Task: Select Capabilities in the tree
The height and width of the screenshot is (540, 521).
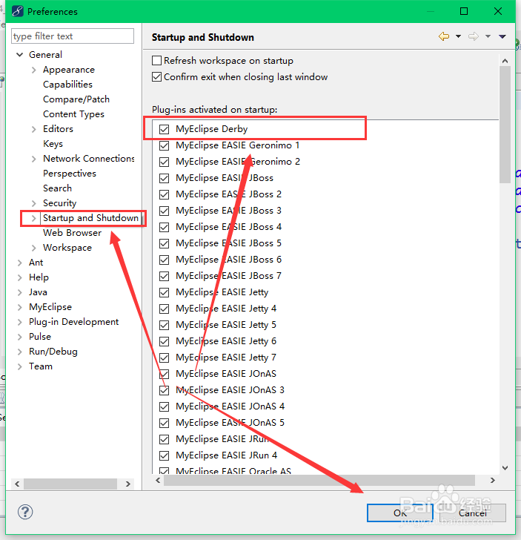Action: click(x=67, y=85)
